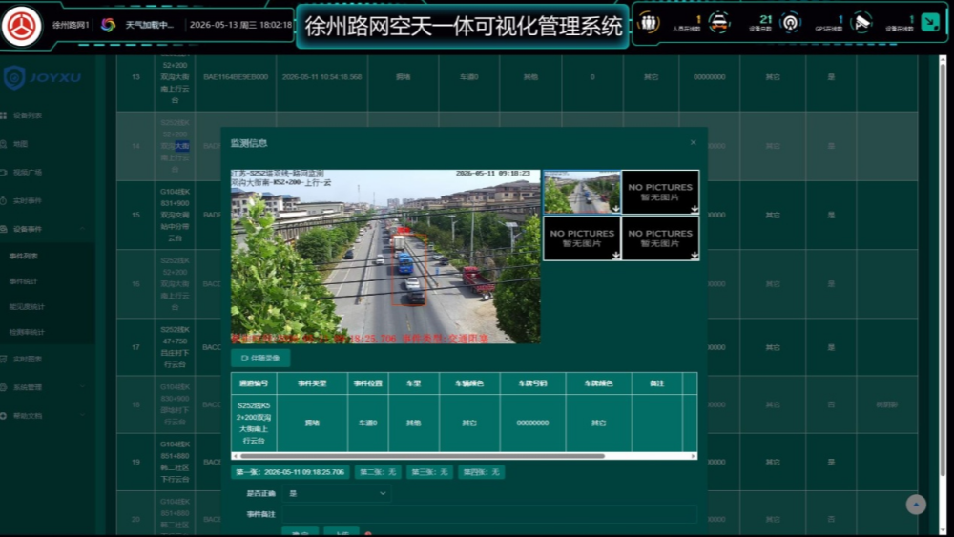Click the large traffic monitoring image
954x537 pixels.
pos(385,257)
